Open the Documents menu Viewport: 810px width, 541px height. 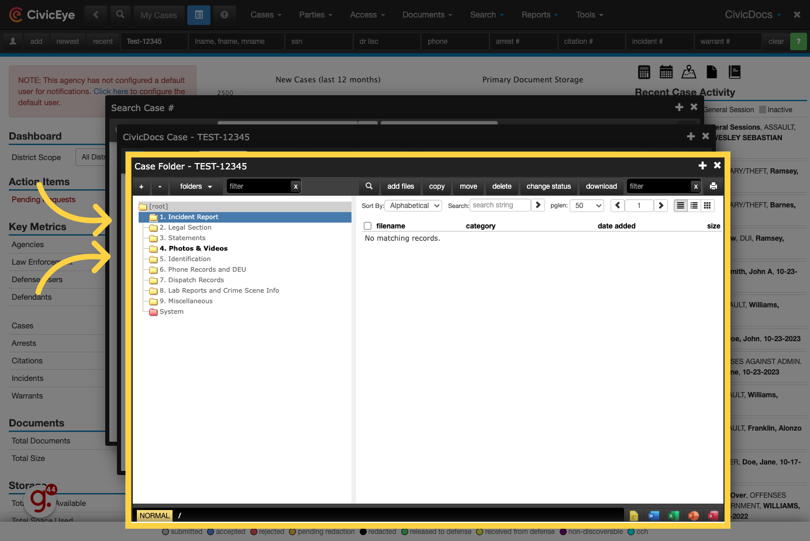coord(428,15)
